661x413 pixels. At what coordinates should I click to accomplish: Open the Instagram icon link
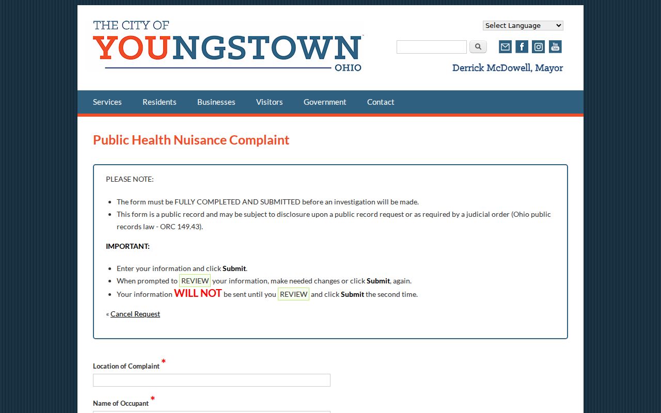(x=538, y=47)
